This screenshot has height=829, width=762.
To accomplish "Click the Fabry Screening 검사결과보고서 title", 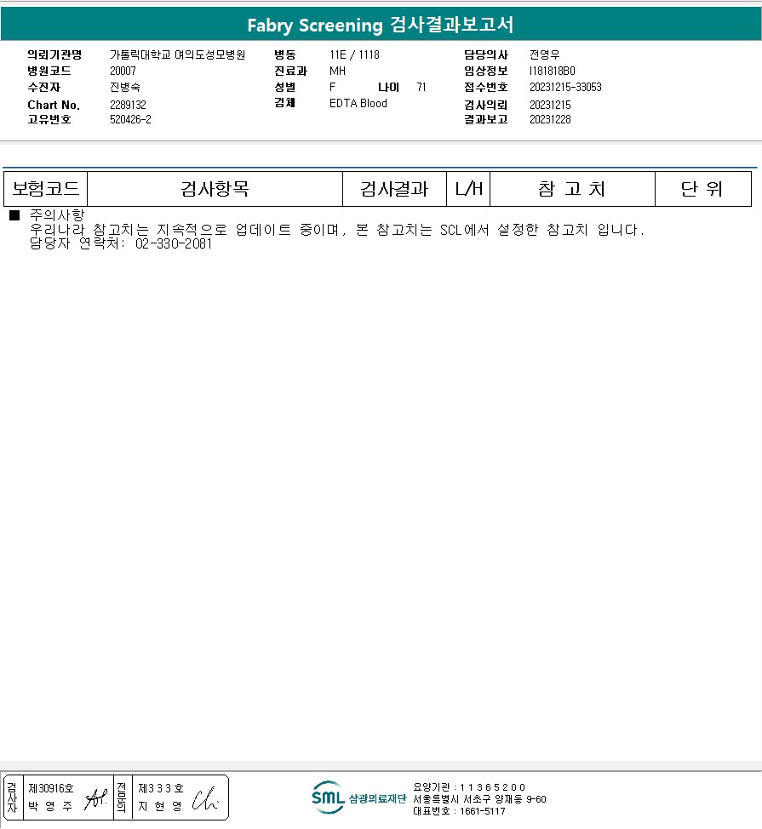I will click(381, 25).
